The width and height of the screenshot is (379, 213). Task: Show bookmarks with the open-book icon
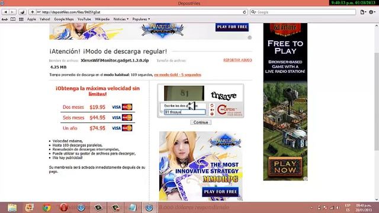[13, 20]
